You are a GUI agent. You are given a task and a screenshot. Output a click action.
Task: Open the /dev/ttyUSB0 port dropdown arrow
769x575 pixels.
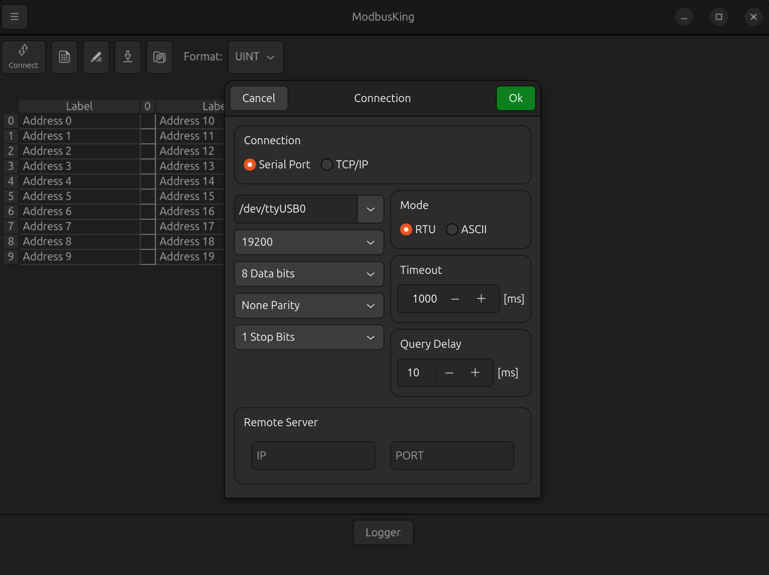(x=370, y=209)
